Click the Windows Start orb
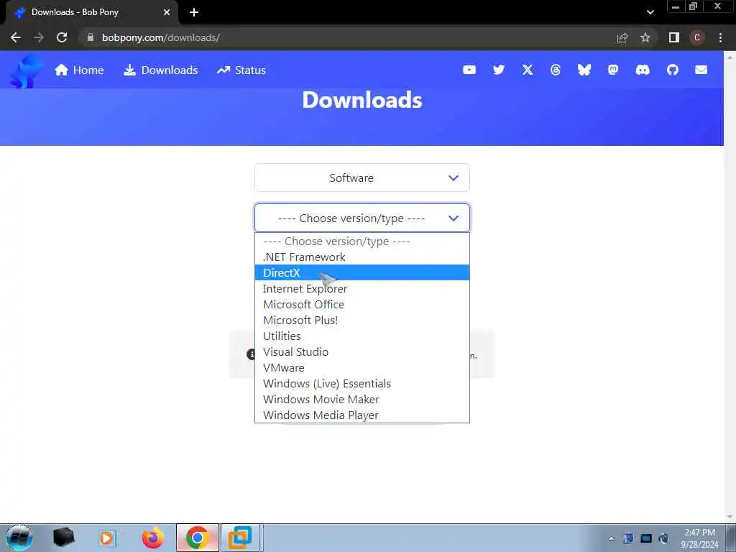Viewport: 736px width, 552px height. (x=19, y=538)
